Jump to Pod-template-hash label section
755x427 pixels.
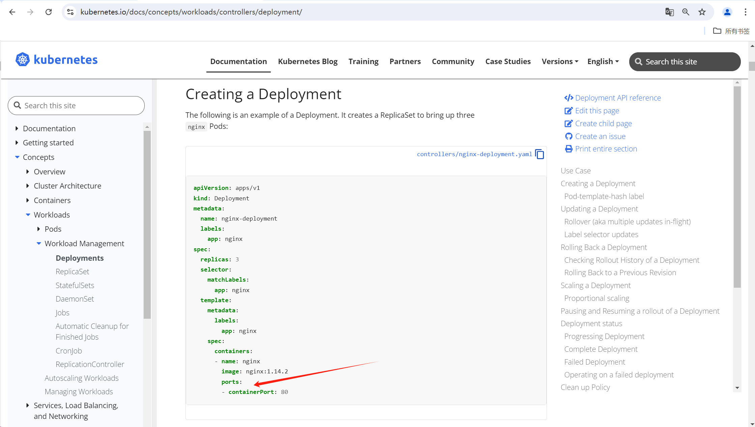coord(604,196)
